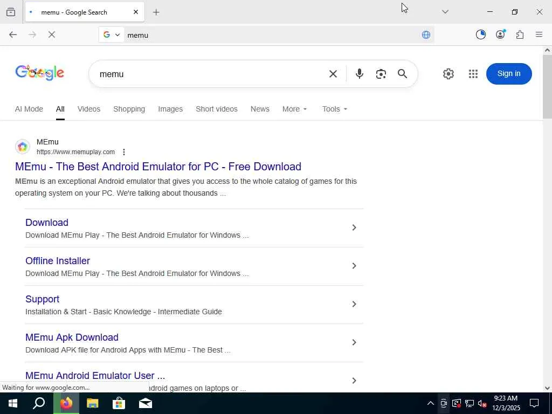Clear the Google search query
This screenshot has height=414, width=552.
[x=333, y=74]
